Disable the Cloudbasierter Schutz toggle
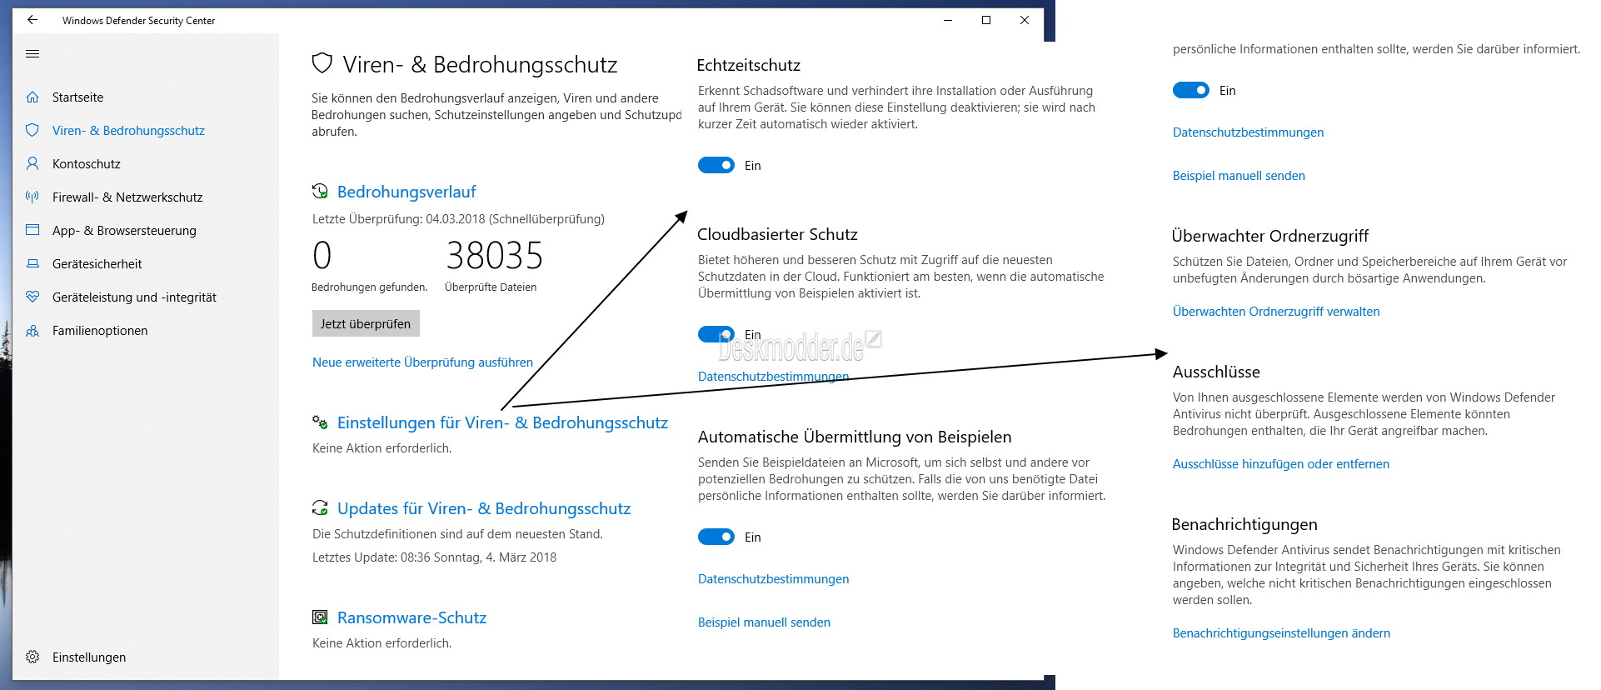The height and width of the screenshot is (690, 1601). [716, 334]
